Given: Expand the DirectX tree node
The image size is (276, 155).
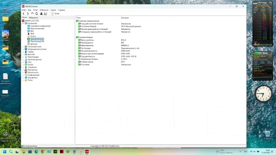Looking at the screenshot, I should click(x=23, y=65).
